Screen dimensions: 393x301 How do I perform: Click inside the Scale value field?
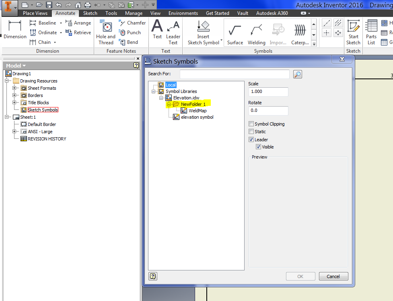pos(268,92)
